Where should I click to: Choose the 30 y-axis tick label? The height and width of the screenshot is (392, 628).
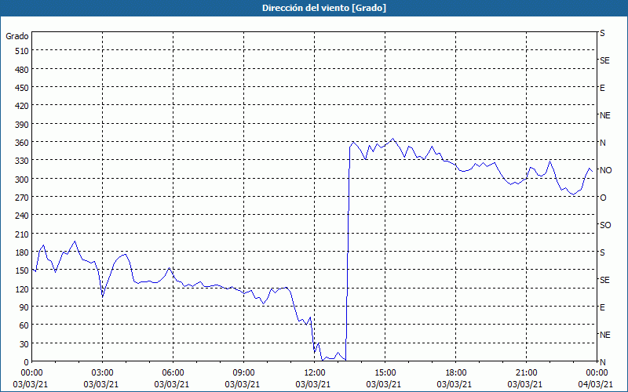pyautogui.click(x=24, y=344)
